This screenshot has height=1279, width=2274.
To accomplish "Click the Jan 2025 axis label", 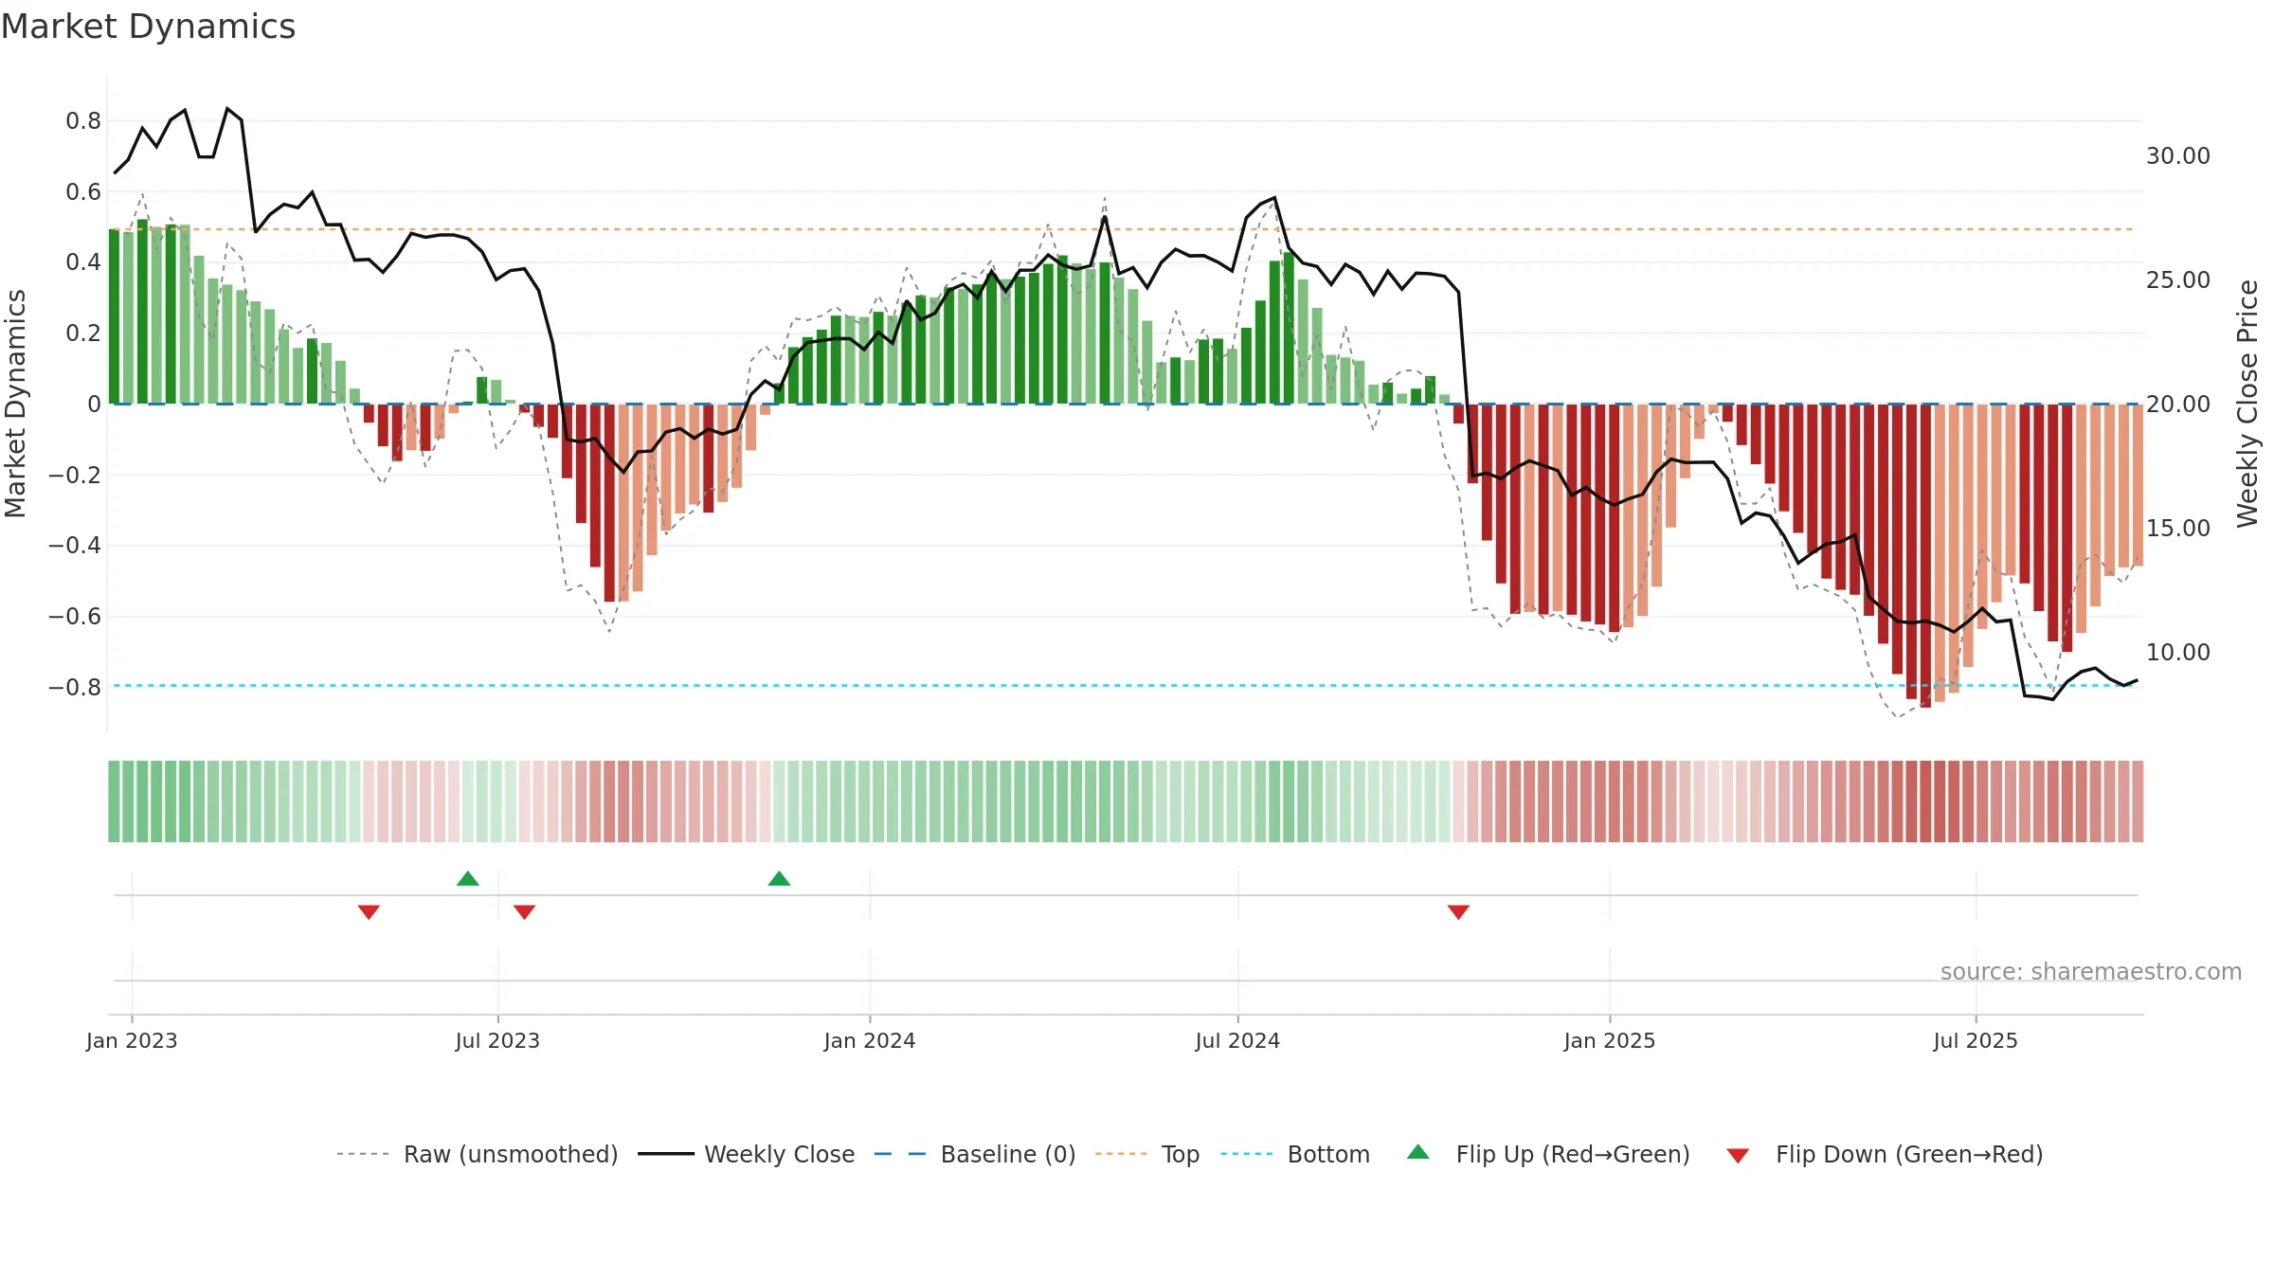I will pos(1610,1040).
